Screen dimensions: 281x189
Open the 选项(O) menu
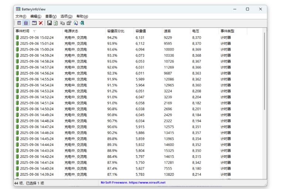(66, 16)
